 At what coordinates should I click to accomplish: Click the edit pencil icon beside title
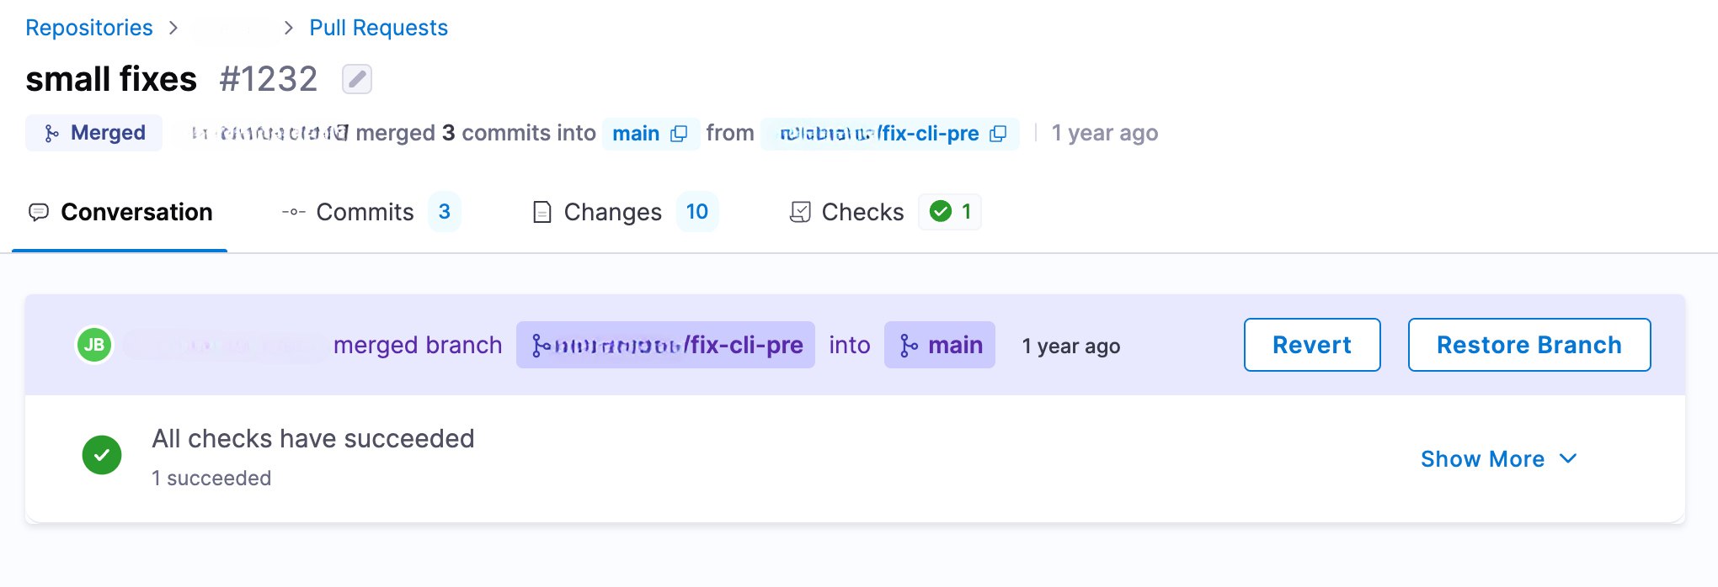coord(357,79)
